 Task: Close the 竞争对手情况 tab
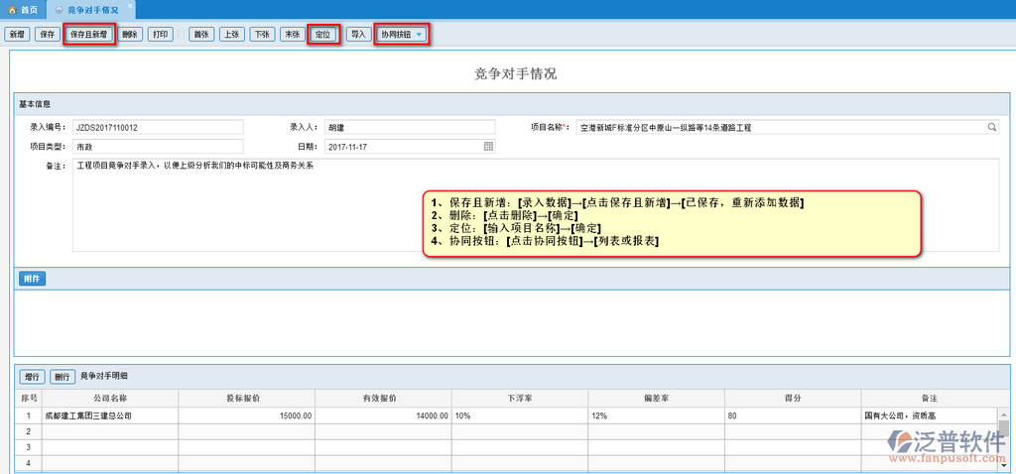click(129, 8)
